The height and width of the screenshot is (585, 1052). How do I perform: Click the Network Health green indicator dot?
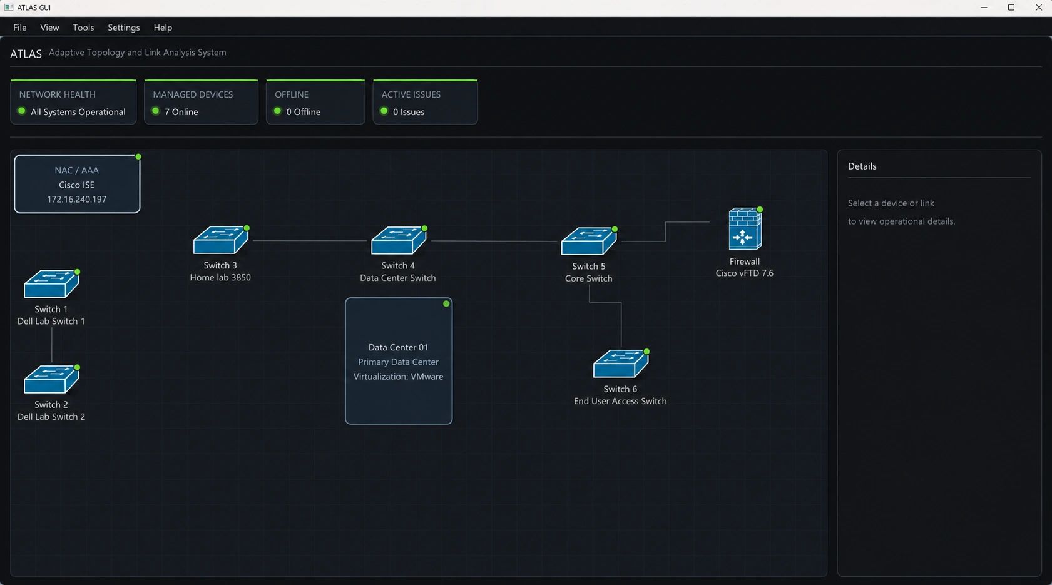22,111
